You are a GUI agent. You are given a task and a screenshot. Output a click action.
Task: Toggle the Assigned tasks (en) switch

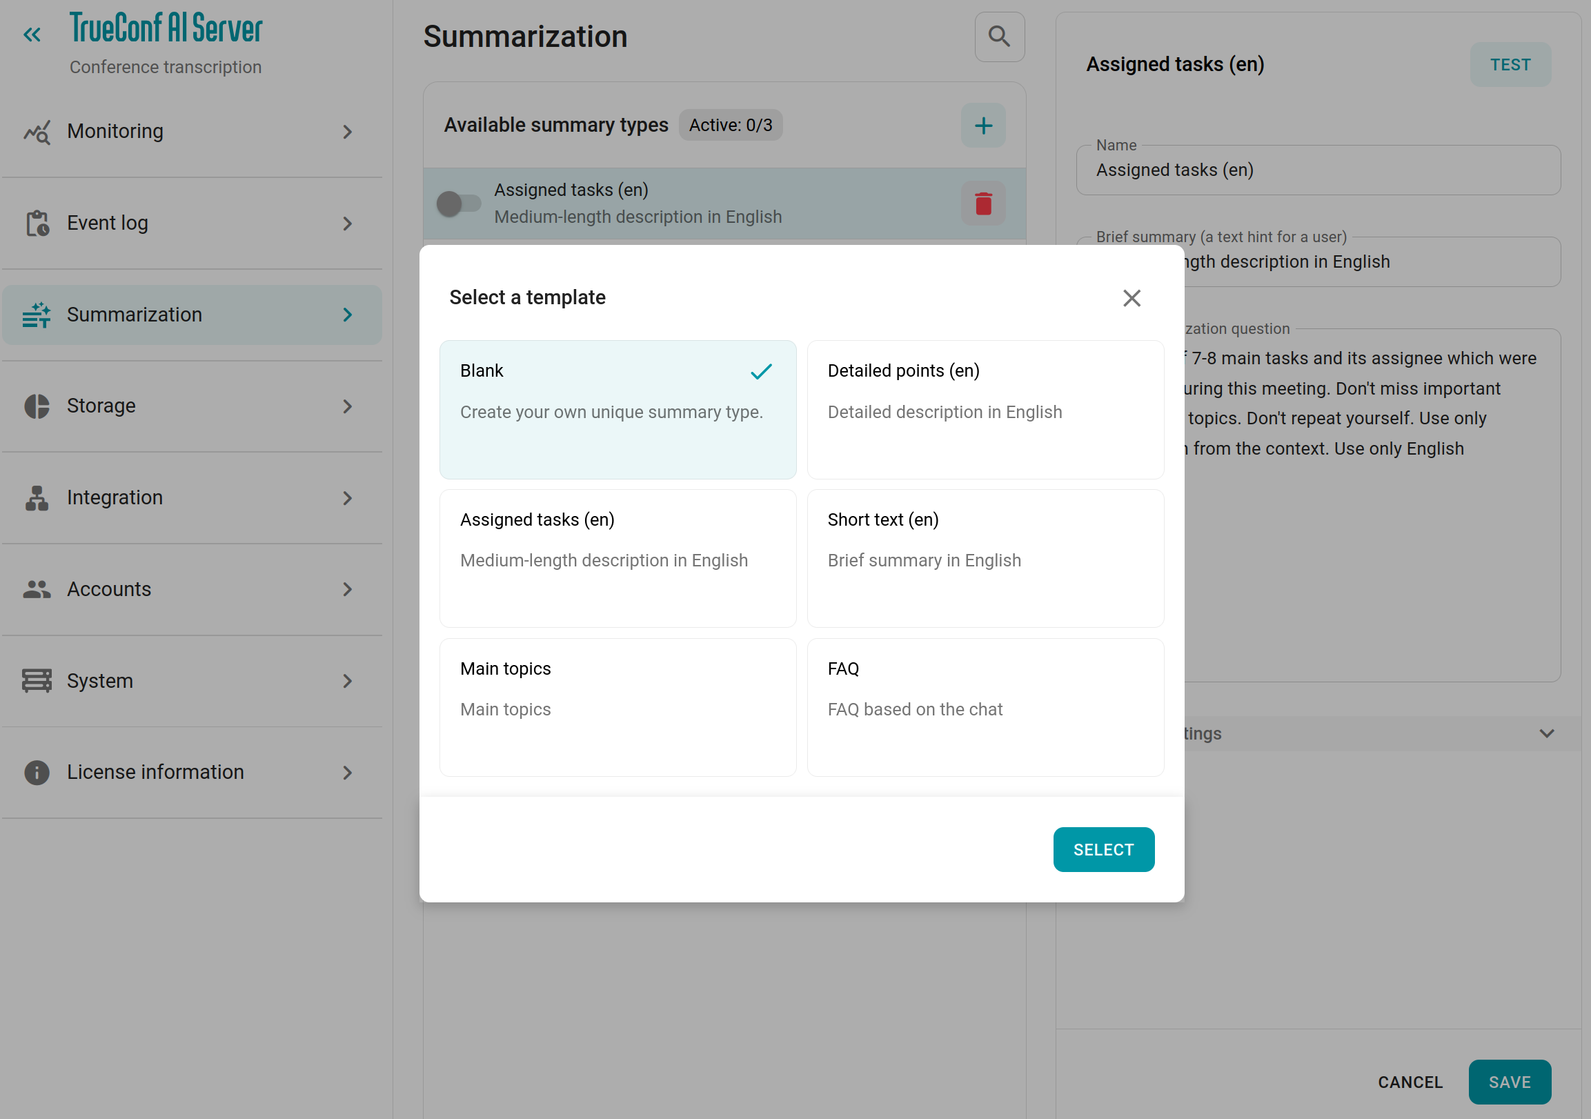click(x=458, y=204)
